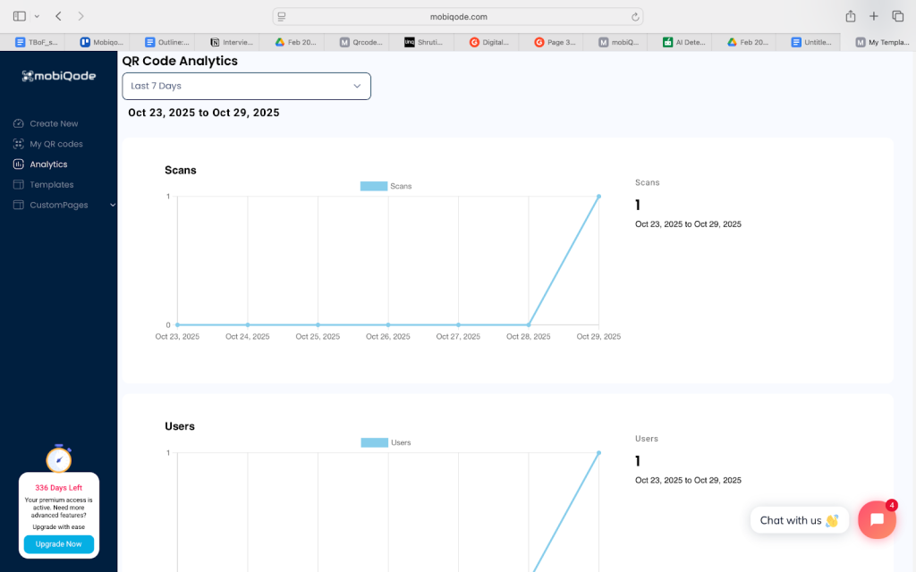Viewport: 916px width, 572px height.
Task: Click the Analytics bar chart icon
Action: (x=19, y=164)
